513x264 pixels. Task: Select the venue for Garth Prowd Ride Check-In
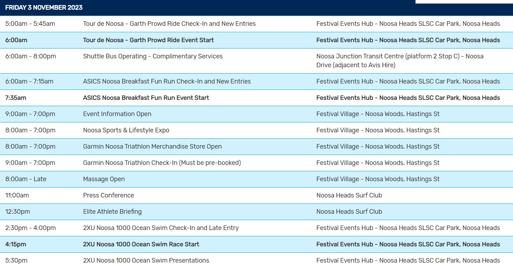[x=408, y=24]
